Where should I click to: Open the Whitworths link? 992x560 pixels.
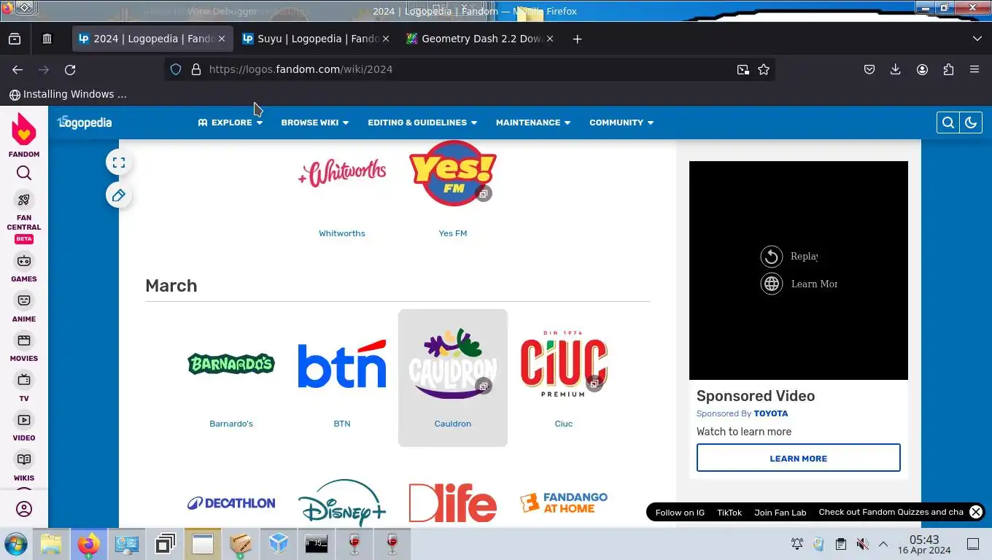[342, 233]
